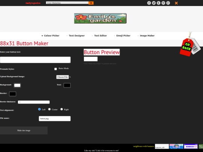Open the Emily's garden banner logo
Viewport: 203px width, 152px height.
coord(100,18)
